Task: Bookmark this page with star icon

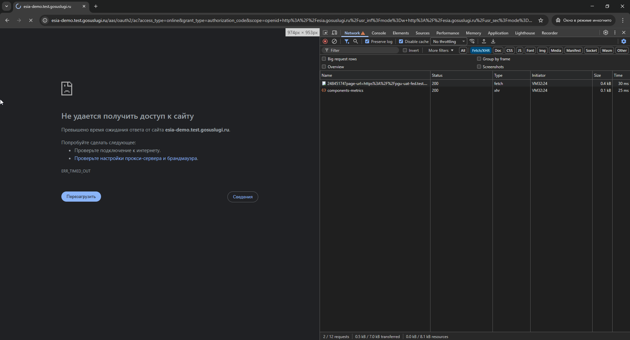Action: [541, 20]
